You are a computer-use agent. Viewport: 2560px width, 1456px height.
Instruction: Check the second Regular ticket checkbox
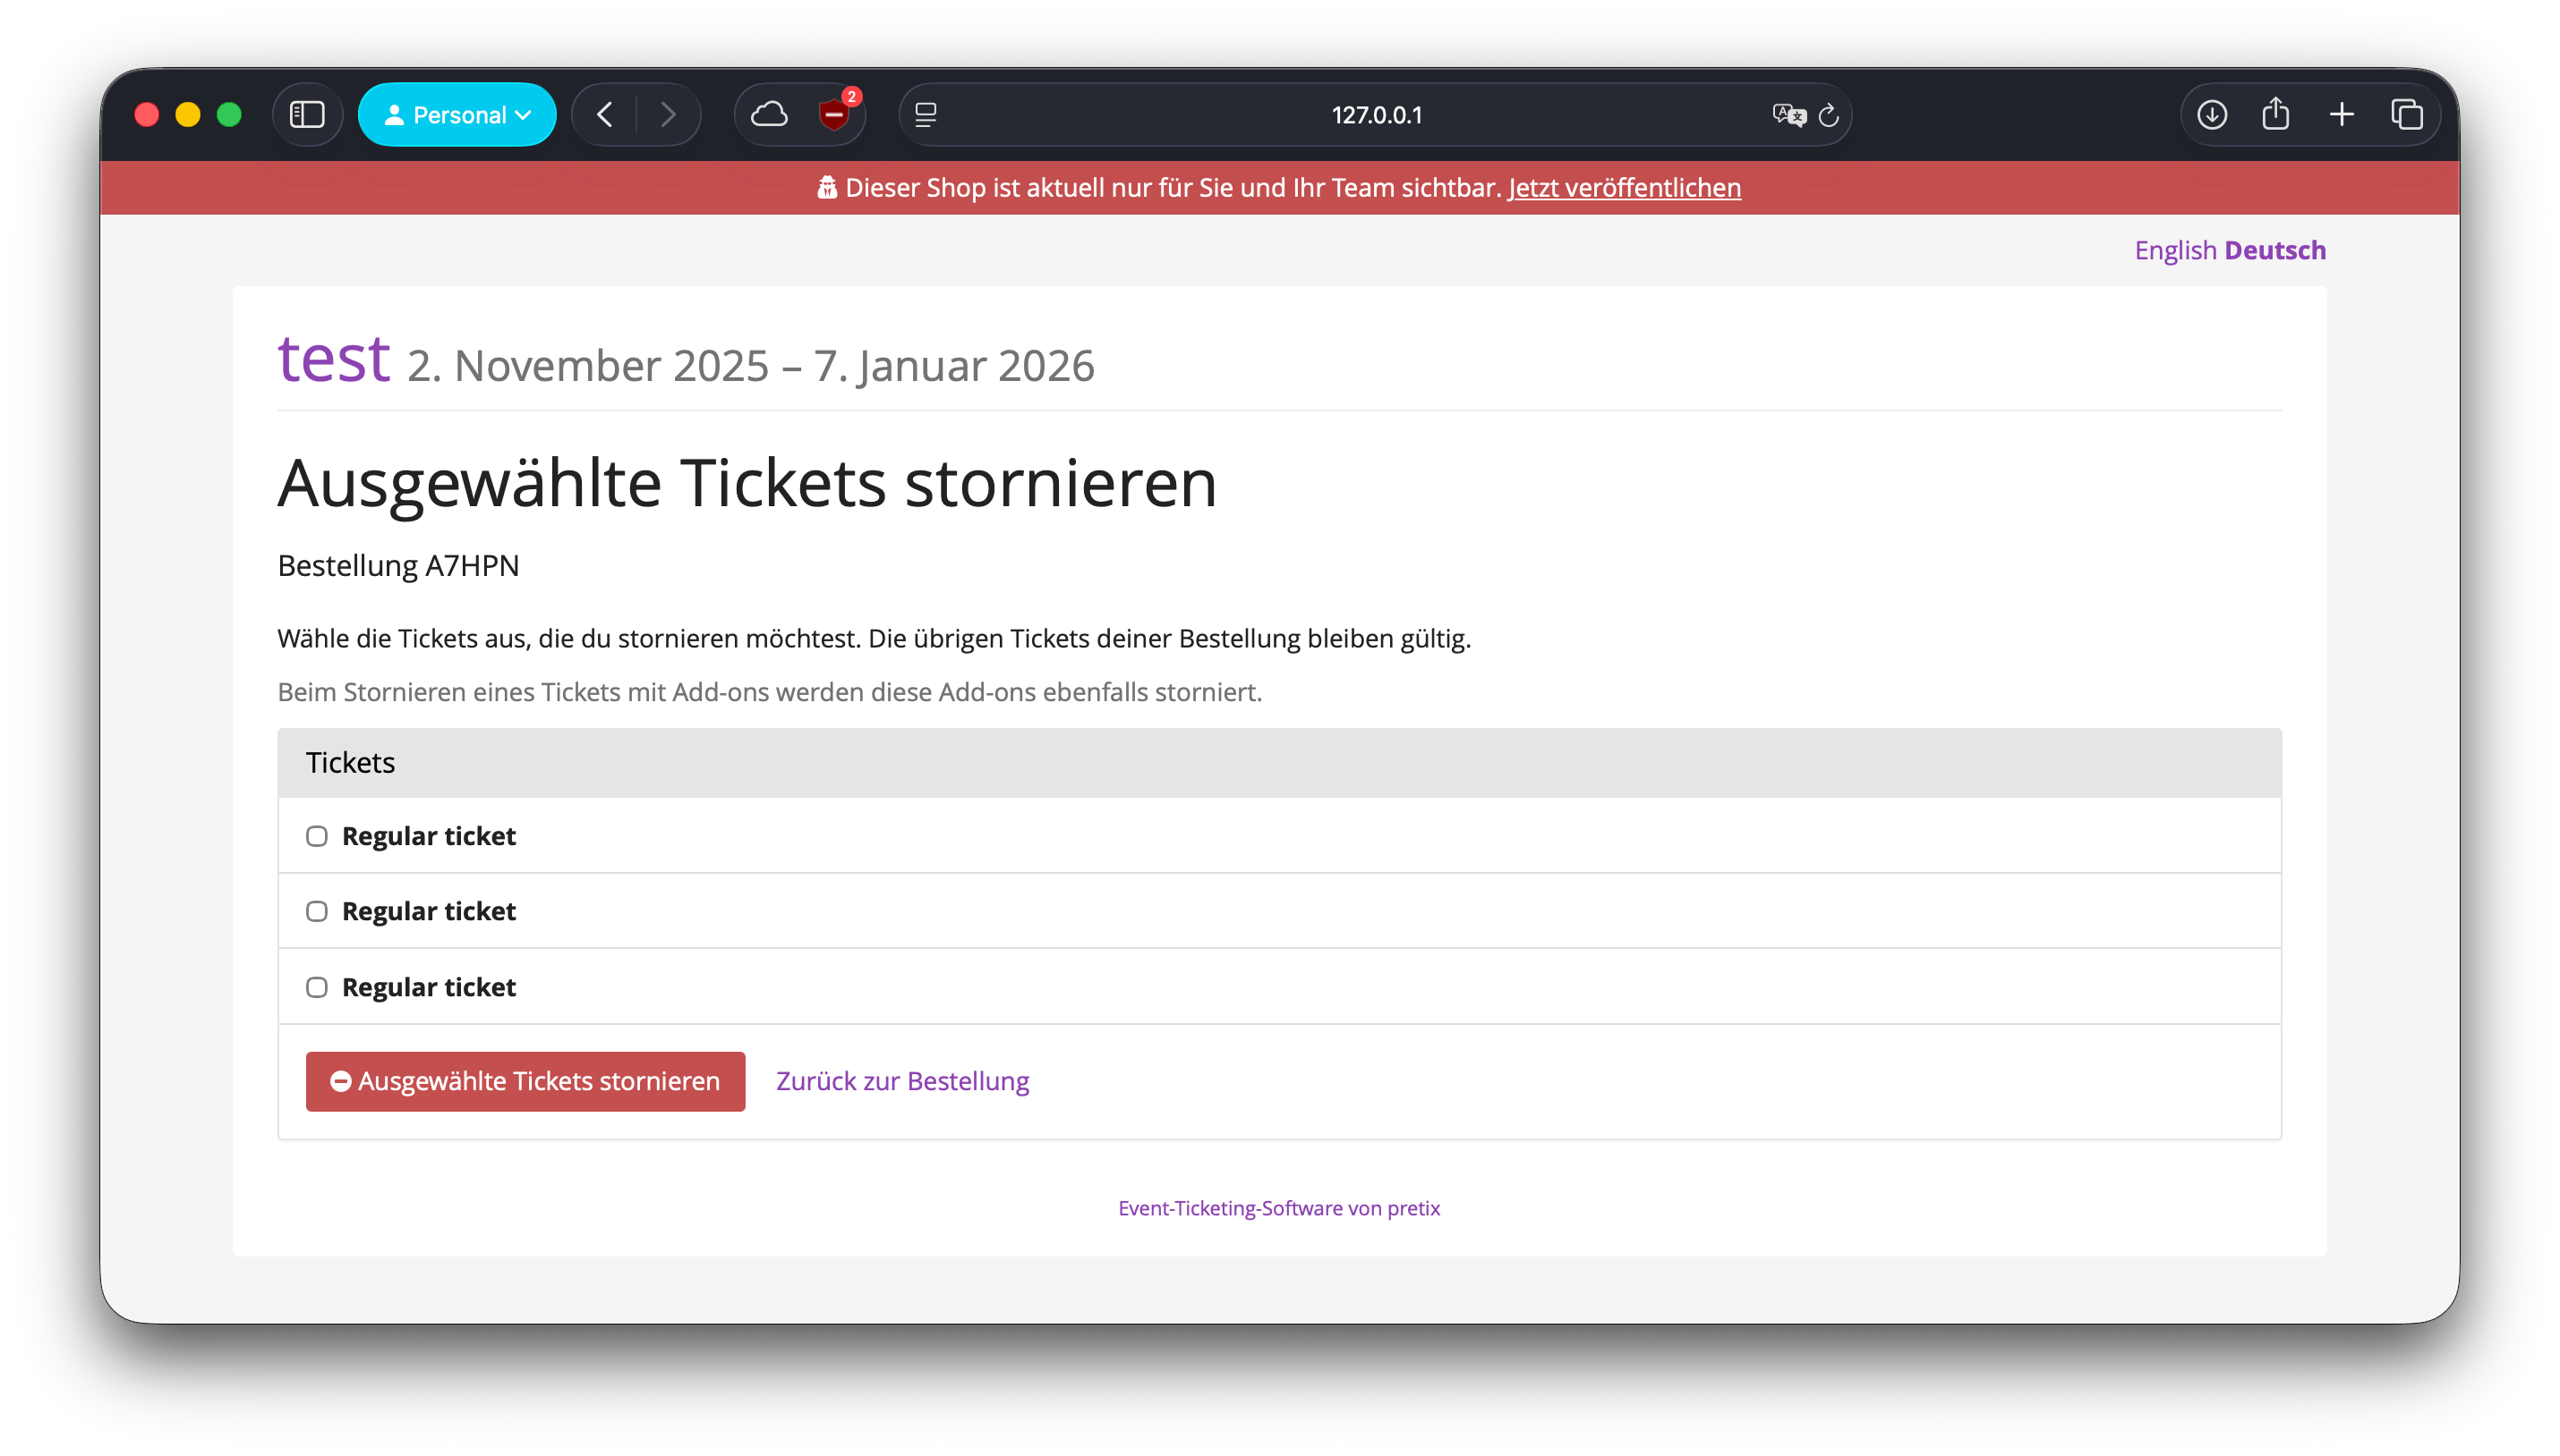point(317,911)
